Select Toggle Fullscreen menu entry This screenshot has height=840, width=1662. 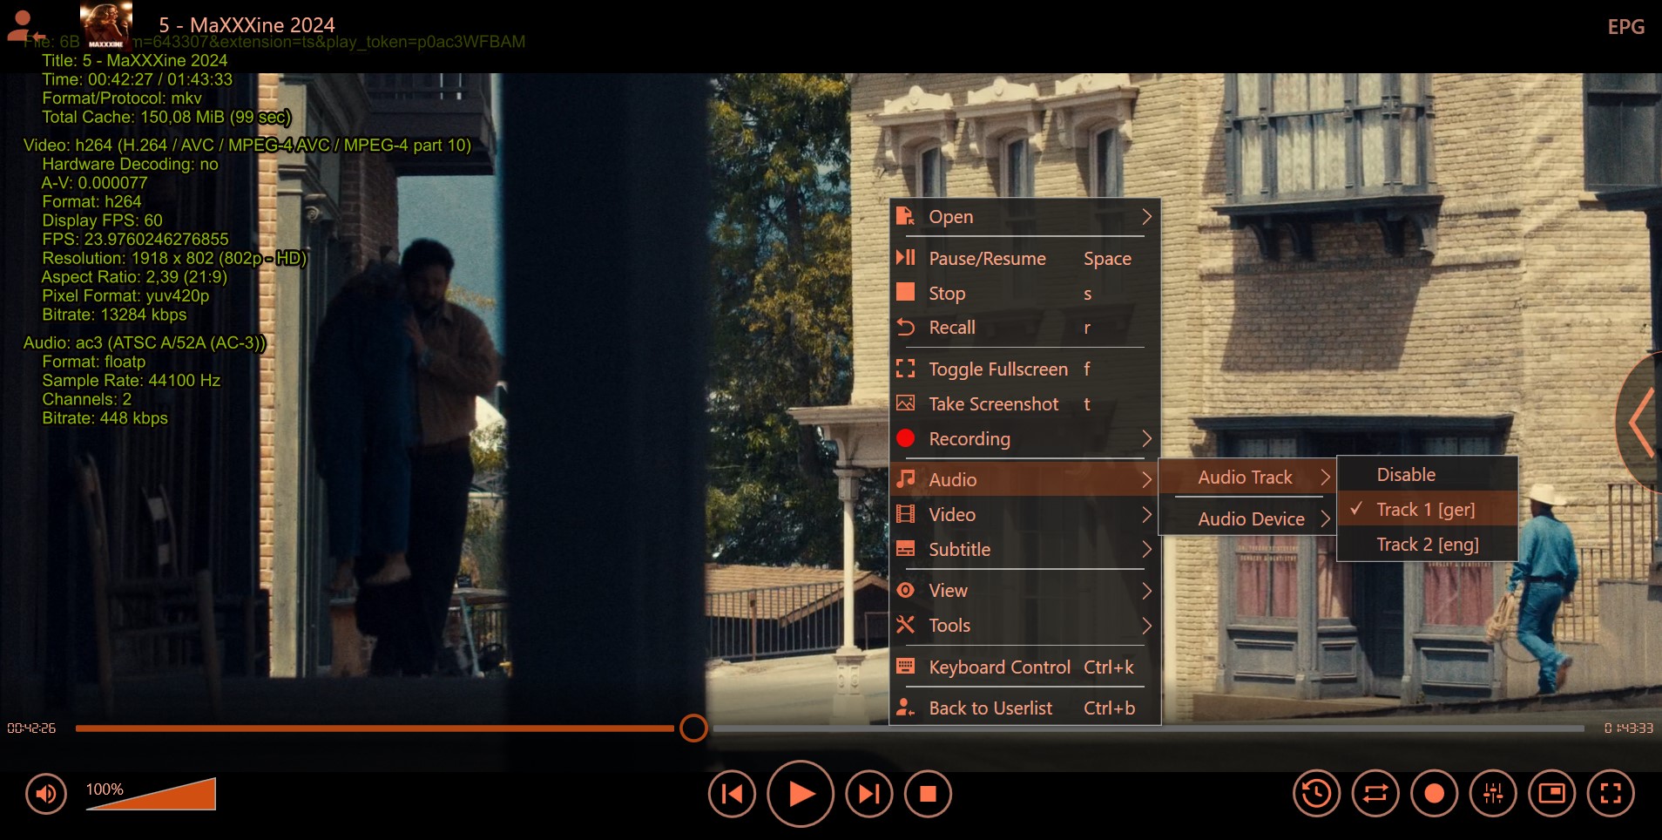point(1024,369)
